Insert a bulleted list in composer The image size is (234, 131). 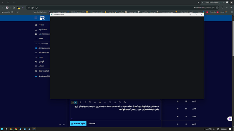pos(115,102)
